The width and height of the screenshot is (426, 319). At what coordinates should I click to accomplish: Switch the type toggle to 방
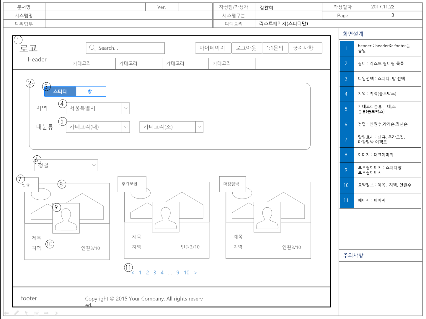tap(91, 92)
